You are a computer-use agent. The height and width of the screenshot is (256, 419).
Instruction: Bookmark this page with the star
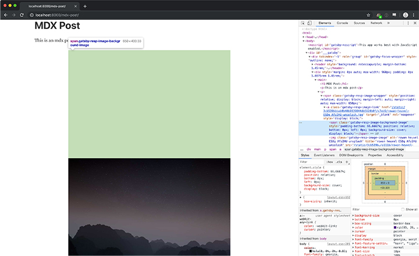click(x=368, y=15)
